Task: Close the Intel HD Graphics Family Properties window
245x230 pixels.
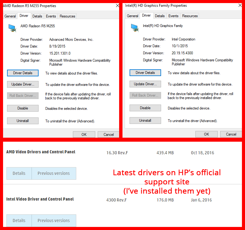Action: [x=240, y=5]
